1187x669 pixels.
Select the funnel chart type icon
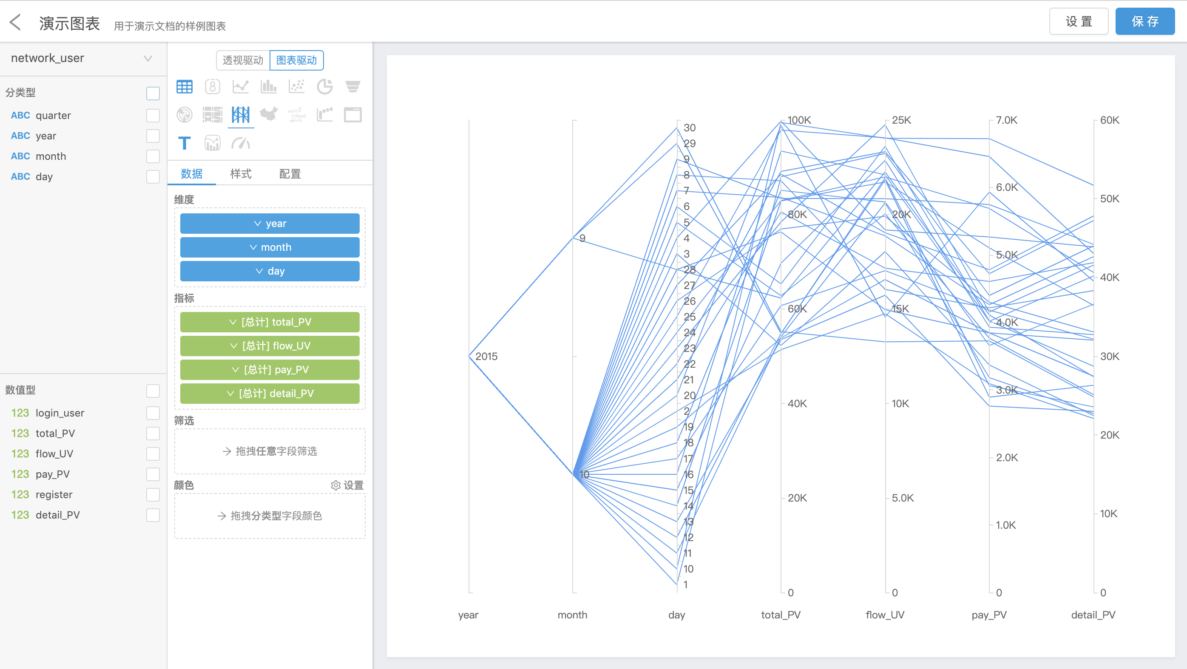coord(352,87)
